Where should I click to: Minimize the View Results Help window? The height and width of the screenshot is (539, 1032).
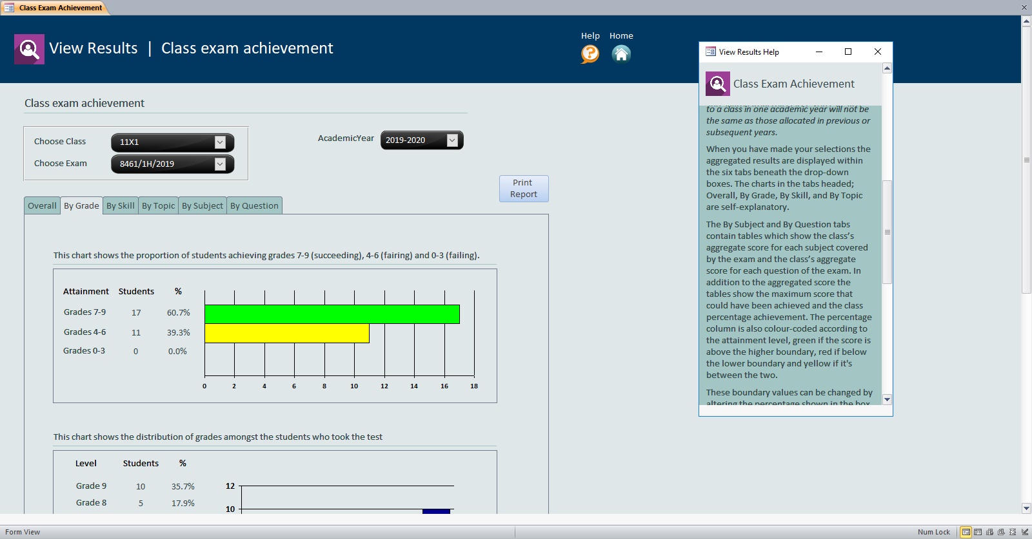819,52
